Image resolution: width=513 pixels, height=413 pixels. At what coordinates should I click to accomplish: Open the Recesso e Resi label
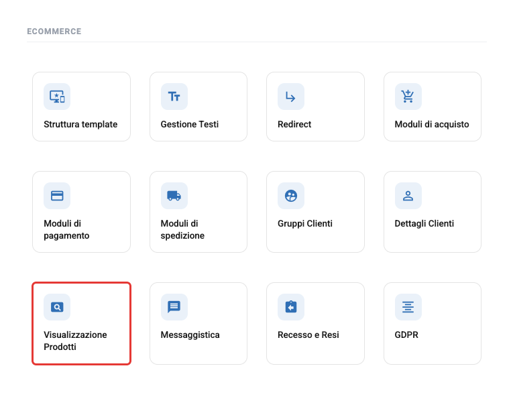[308, 335]
